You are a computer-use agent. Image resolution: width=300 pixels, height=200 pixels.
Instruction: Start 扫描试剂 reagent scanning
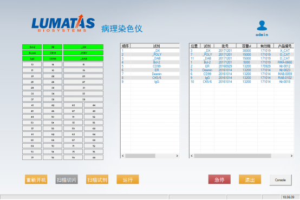click(x=97, y=179)
